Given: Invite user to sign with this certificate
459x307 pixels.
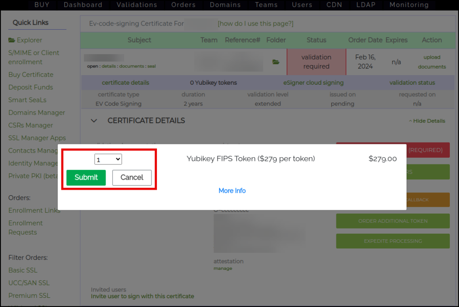Looking at the screenshot, I should (x=142, y=296).
